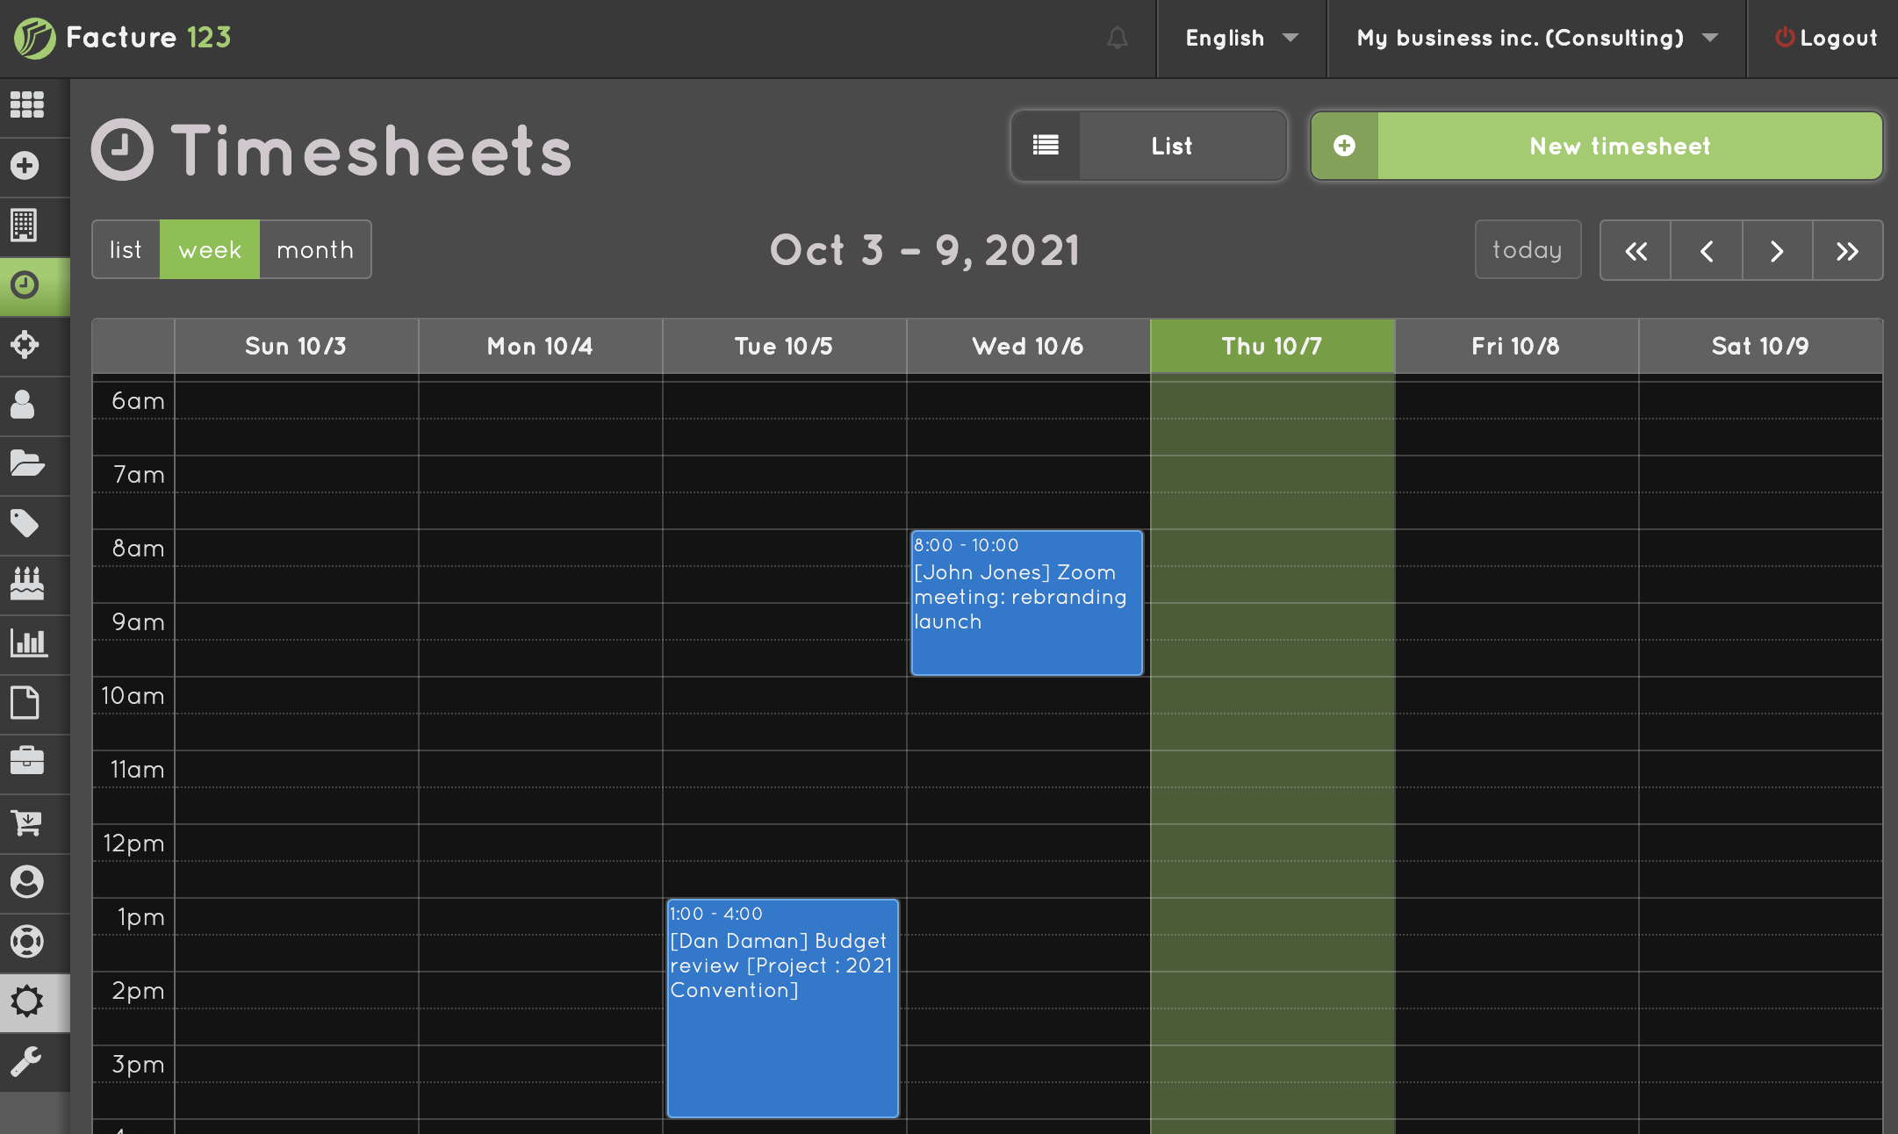The width and height of the screenshot is (1898, 1134).
Task: Open the lifebuoy support icon
Action: (26, 941)
